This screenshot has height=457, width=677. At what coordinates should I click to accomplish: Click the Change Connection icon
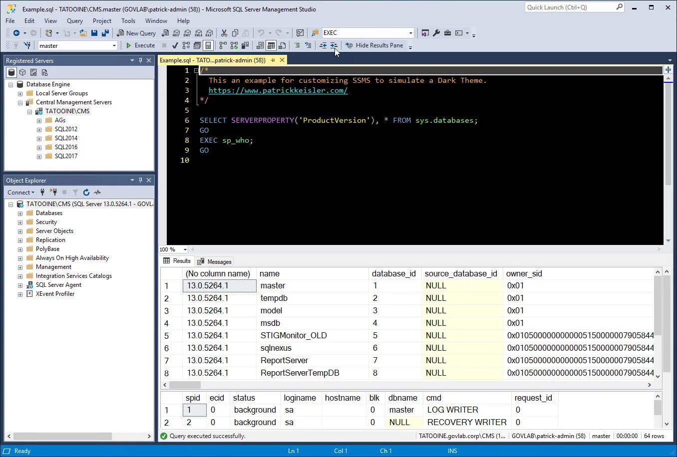(x=27, y=45)
